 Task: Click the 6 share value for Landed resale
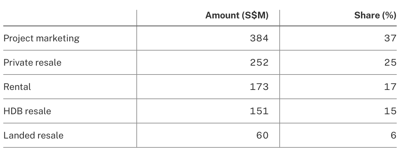click(x=393, y=135)
